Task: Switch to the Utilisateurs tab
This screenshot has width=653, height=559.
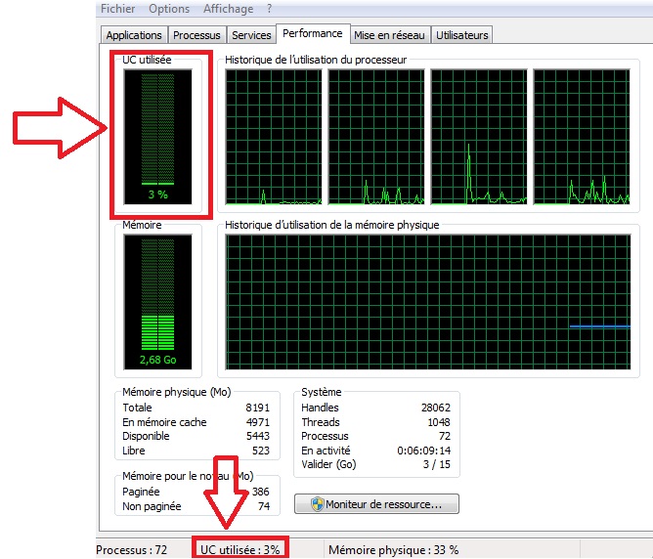Action: (461, 35)
